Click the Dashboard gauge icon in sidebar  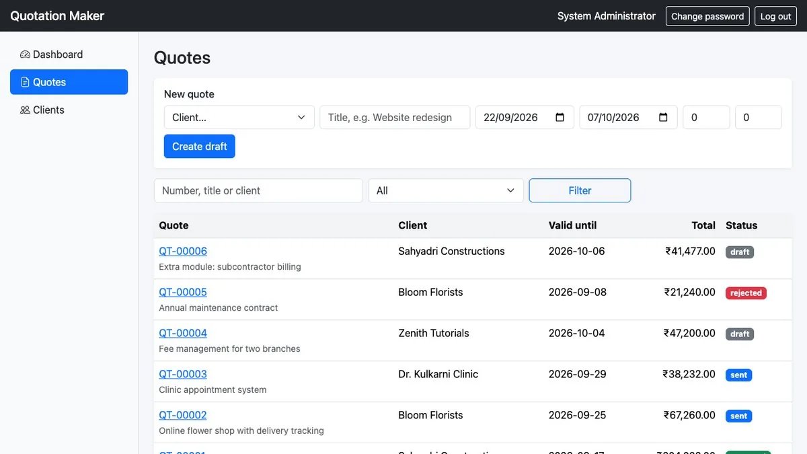pyautogui.click(x=25, y=54)
